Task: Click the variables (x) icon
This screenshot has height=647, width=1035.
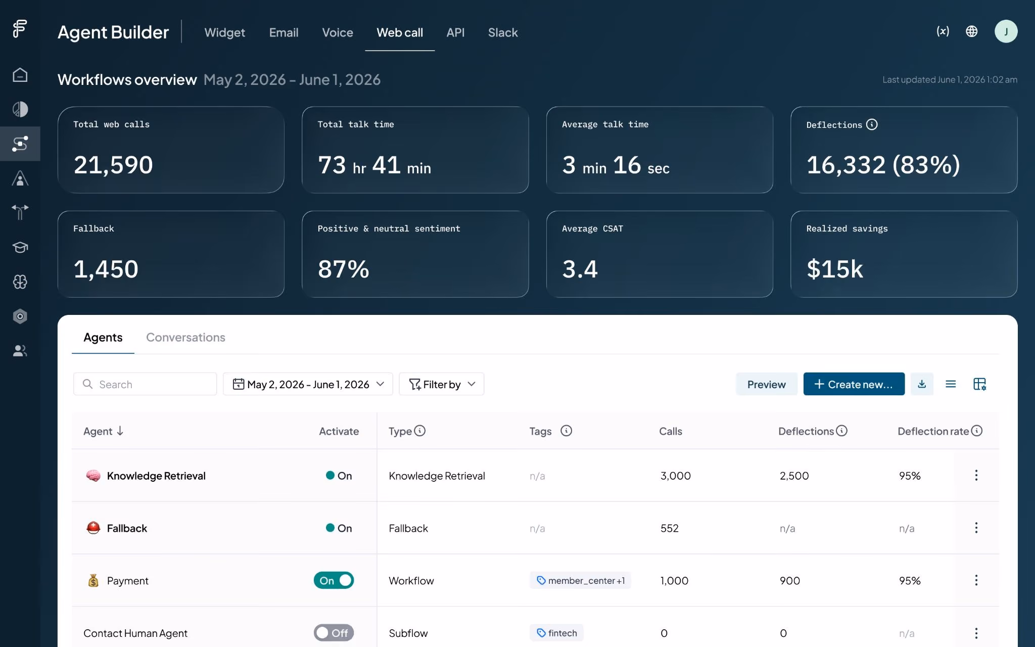Action: pos(943,31)
